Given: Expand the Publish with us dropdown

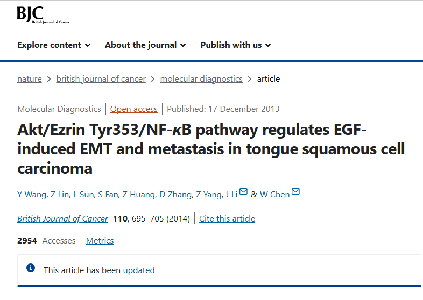Looking at the screenshot, I should (x=236, y=45).
